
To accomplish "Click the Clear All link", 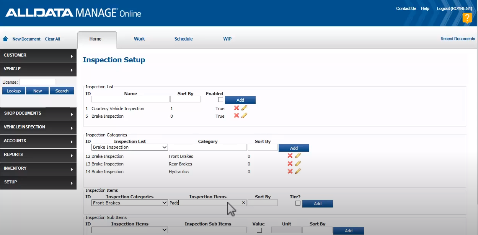I will [x=52, y=39].
